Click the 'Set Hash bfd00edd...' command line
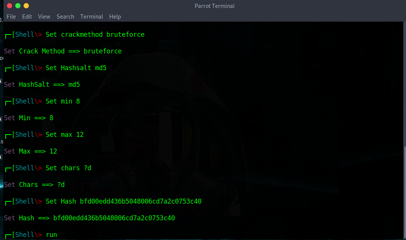 point(124,201)
